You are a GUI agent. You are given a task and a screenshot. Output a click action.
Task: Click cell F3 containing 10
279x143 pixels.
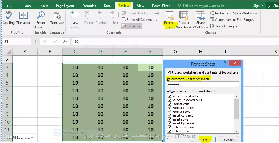pyautogui.click(x=150, y=67)
